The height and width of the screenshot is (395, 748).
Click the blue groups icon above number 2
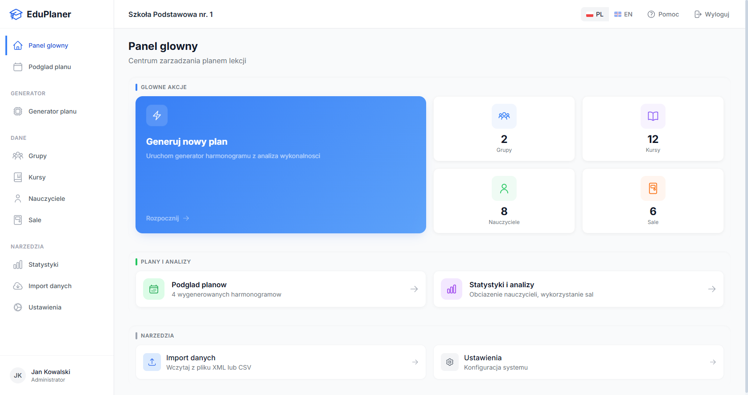pos(504,116)
